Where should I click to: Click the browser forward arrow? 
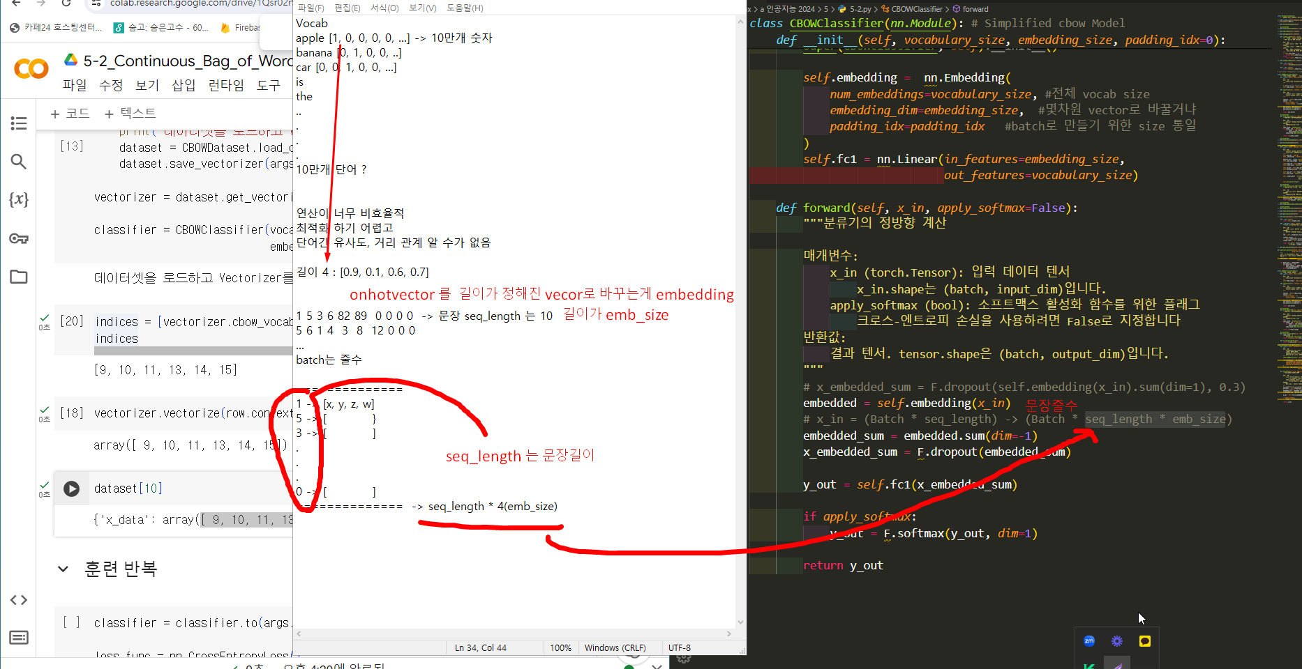(40, 3)
